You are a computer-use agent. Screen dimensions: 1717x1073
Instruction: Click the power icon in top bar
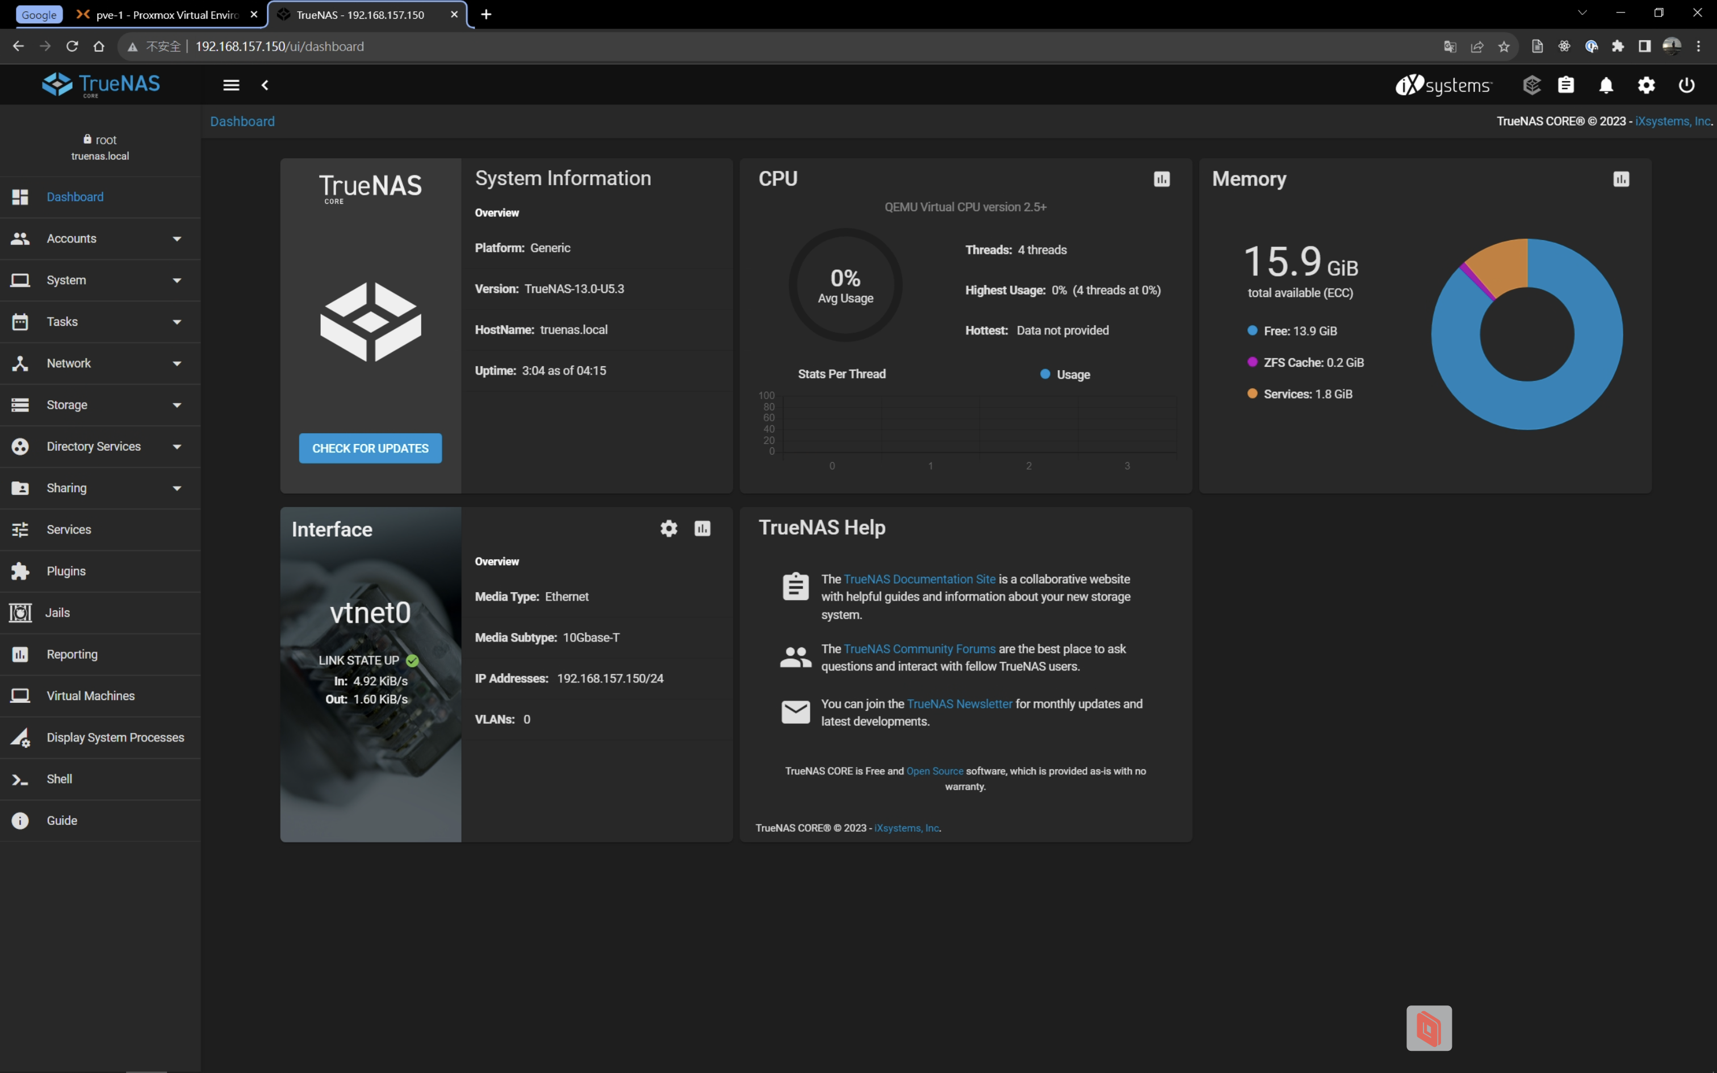click(x=1686, y=85)
